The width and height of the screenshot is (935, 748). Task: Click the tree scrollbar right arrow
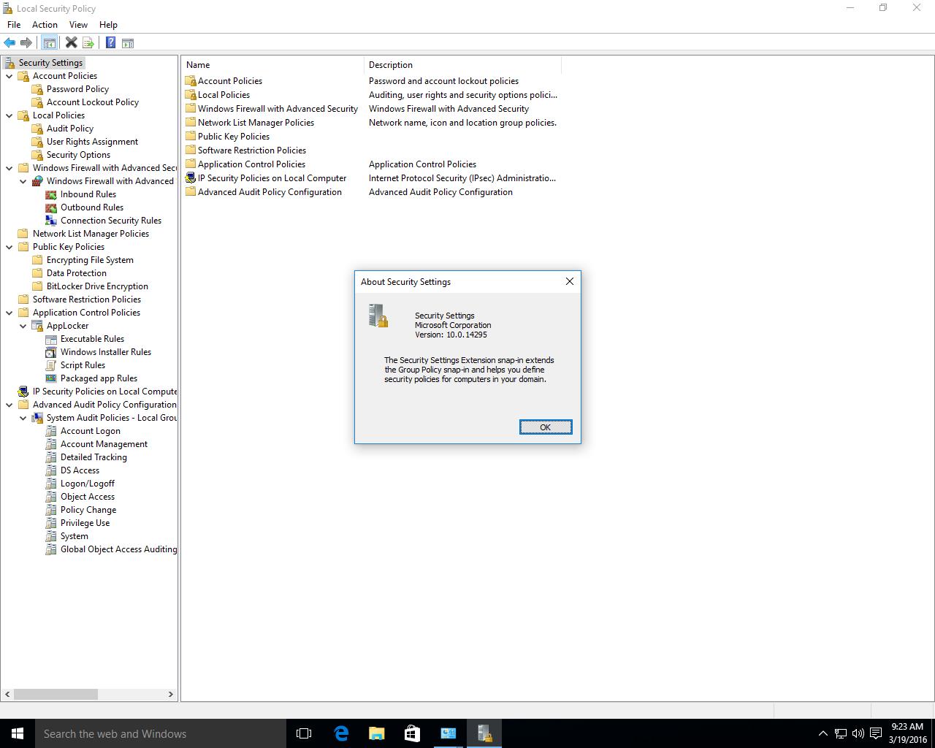[171, 694]
